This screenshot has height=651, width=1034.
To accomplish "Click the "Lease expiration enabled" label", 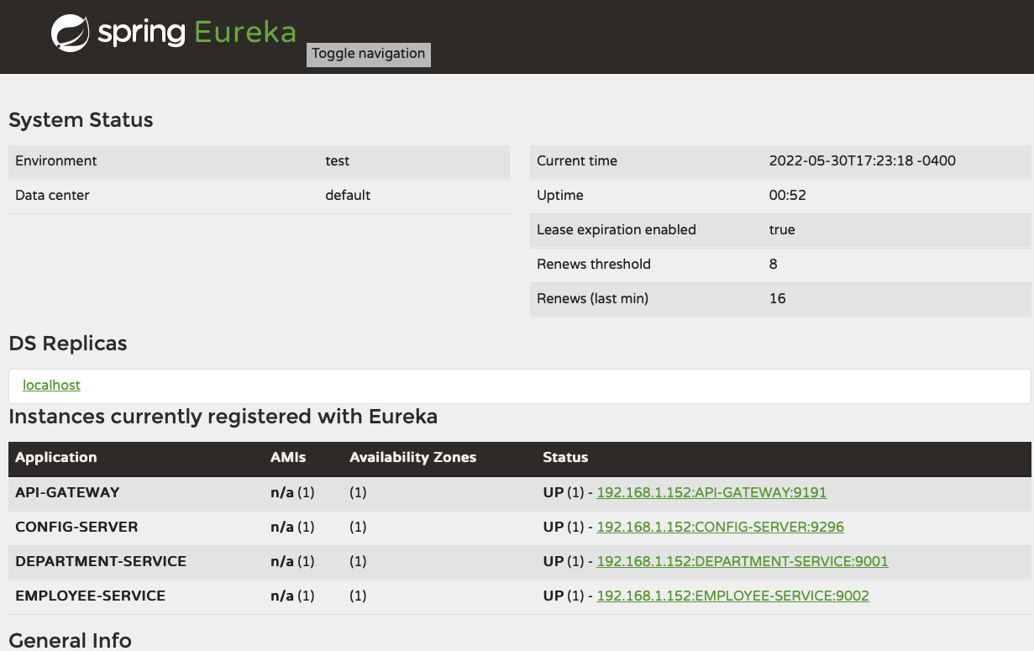I will coord(617,229).
